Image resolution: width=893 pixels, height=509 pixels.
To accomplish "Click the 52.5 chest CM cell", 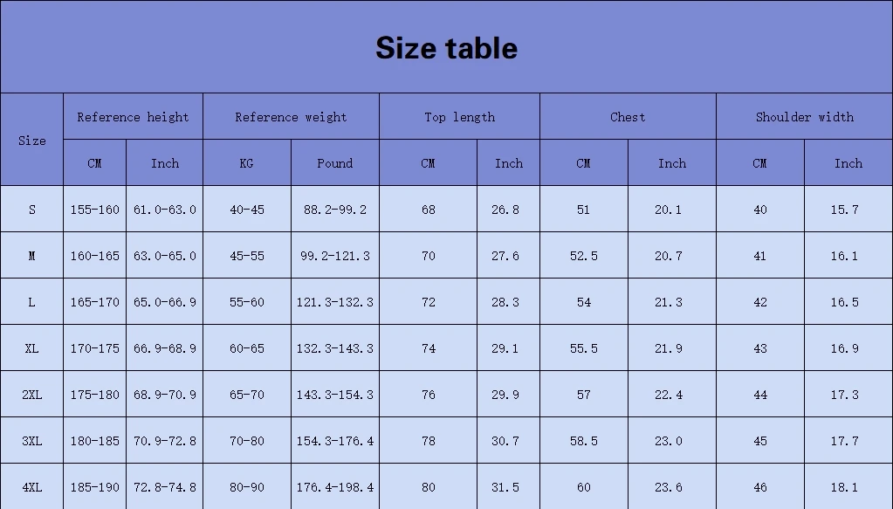I will tap(583, 256).
